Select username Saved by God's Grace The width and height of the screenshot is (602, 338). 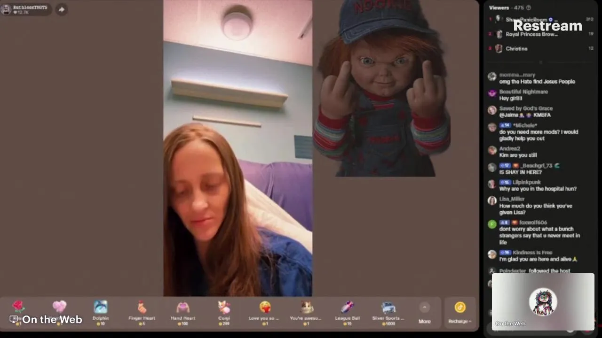coord(526,108)
